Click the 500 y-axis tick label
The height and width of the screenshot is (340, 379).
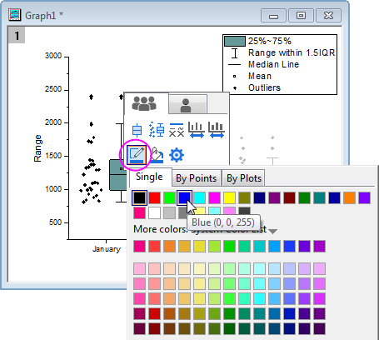click(55, 222)
